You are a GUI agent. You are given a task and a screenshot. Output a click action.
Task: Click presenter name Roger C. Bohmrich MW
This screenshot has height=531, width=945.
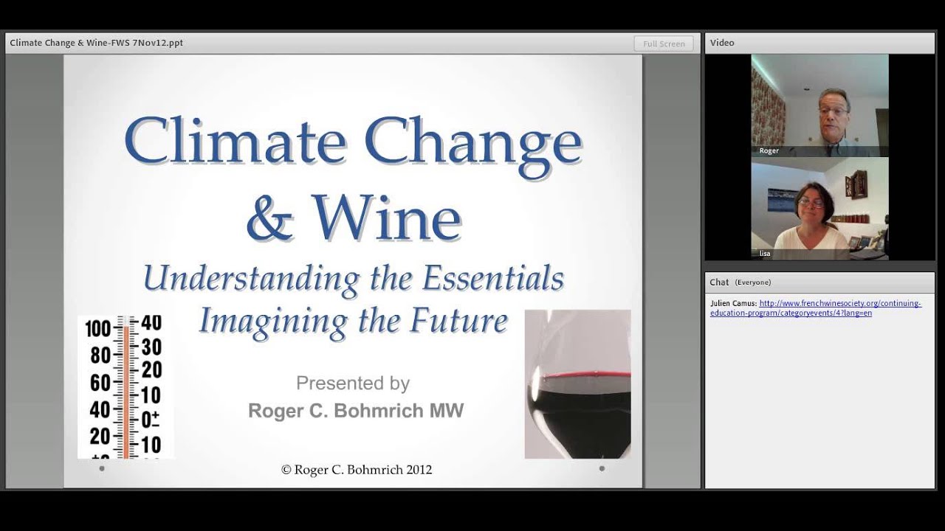356,411
